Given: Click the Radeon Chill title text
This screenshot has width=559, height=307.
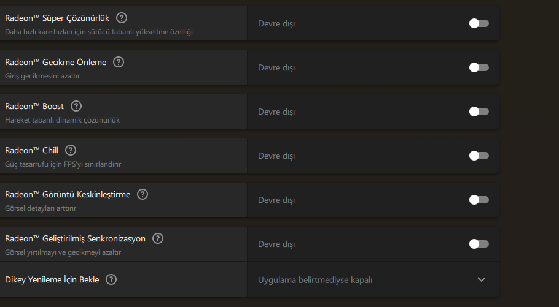Looking at the screenshot, I should 32,151.
